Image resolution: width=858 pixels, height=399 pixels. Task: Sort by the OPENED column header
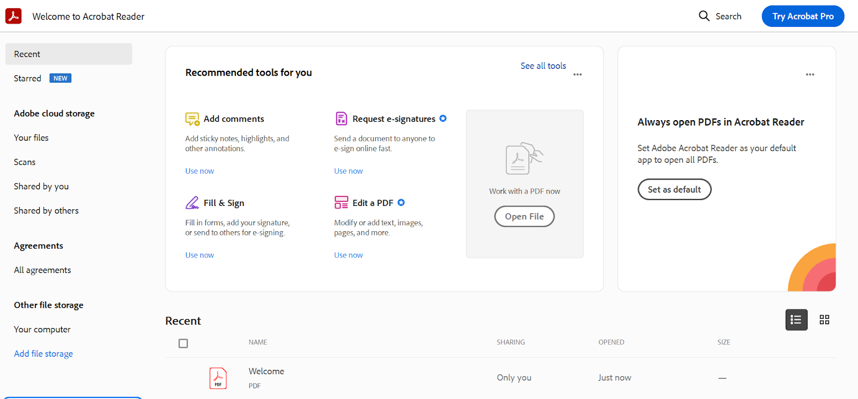(611, 342)
